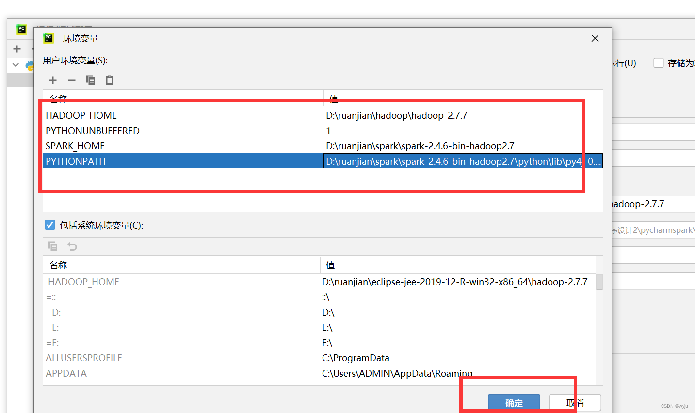Select the SPARK_HOME variable row
This screenshot has height=413, width=695.
click(323, 146)
